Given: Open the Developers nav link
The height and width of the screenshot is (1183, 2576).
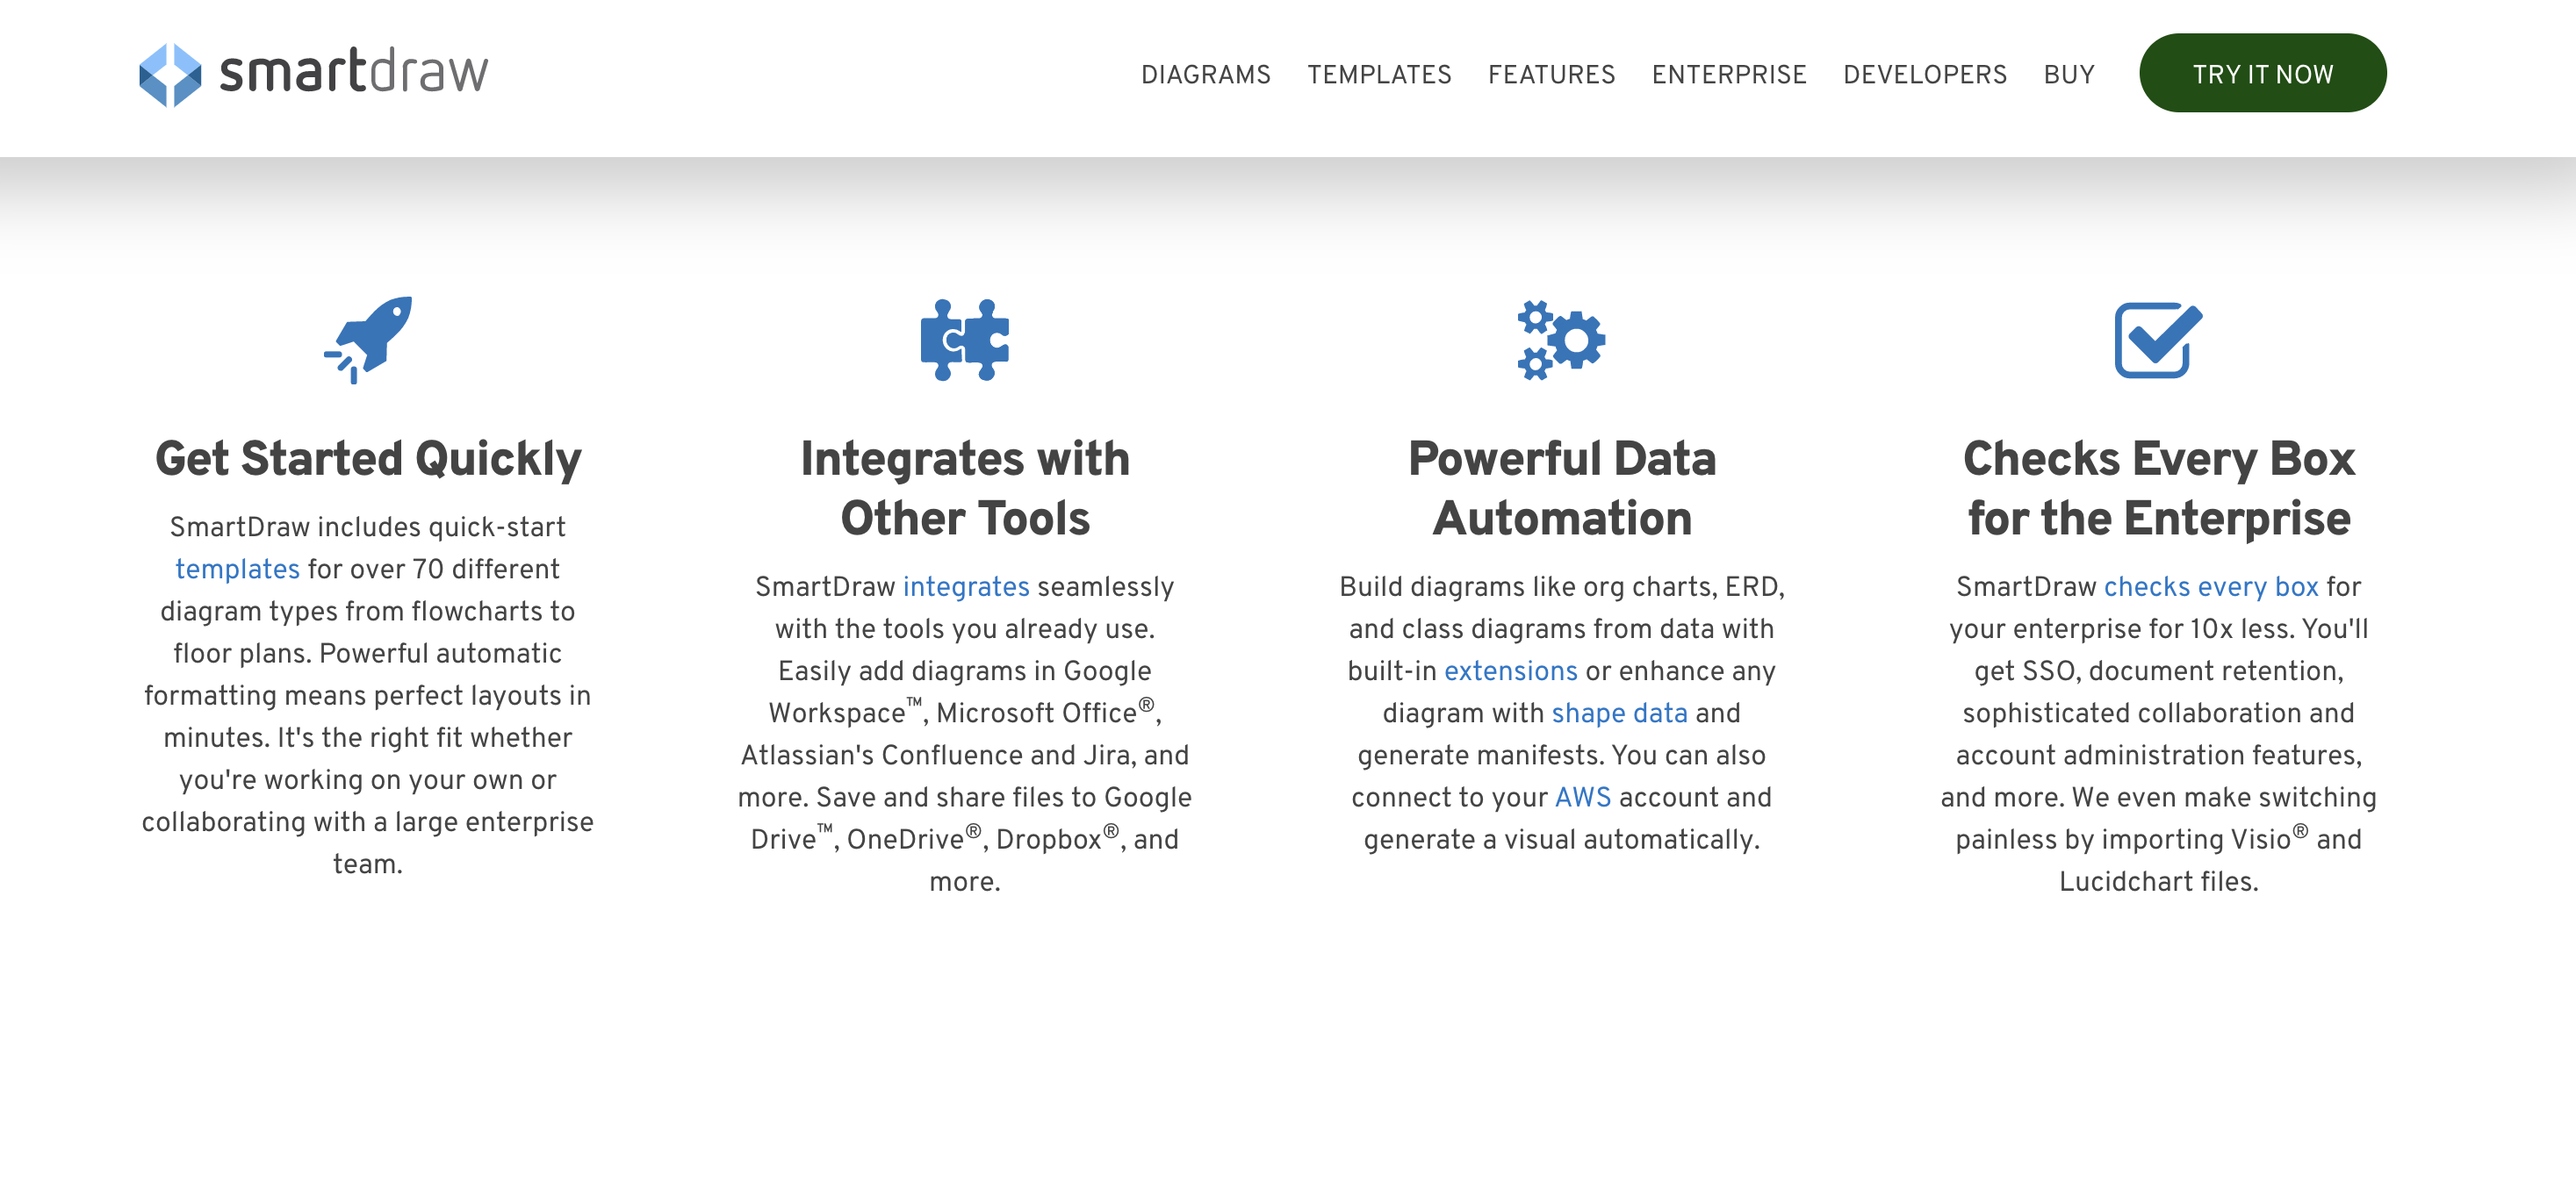Looking at the screenshot, I should point(1924,75).
